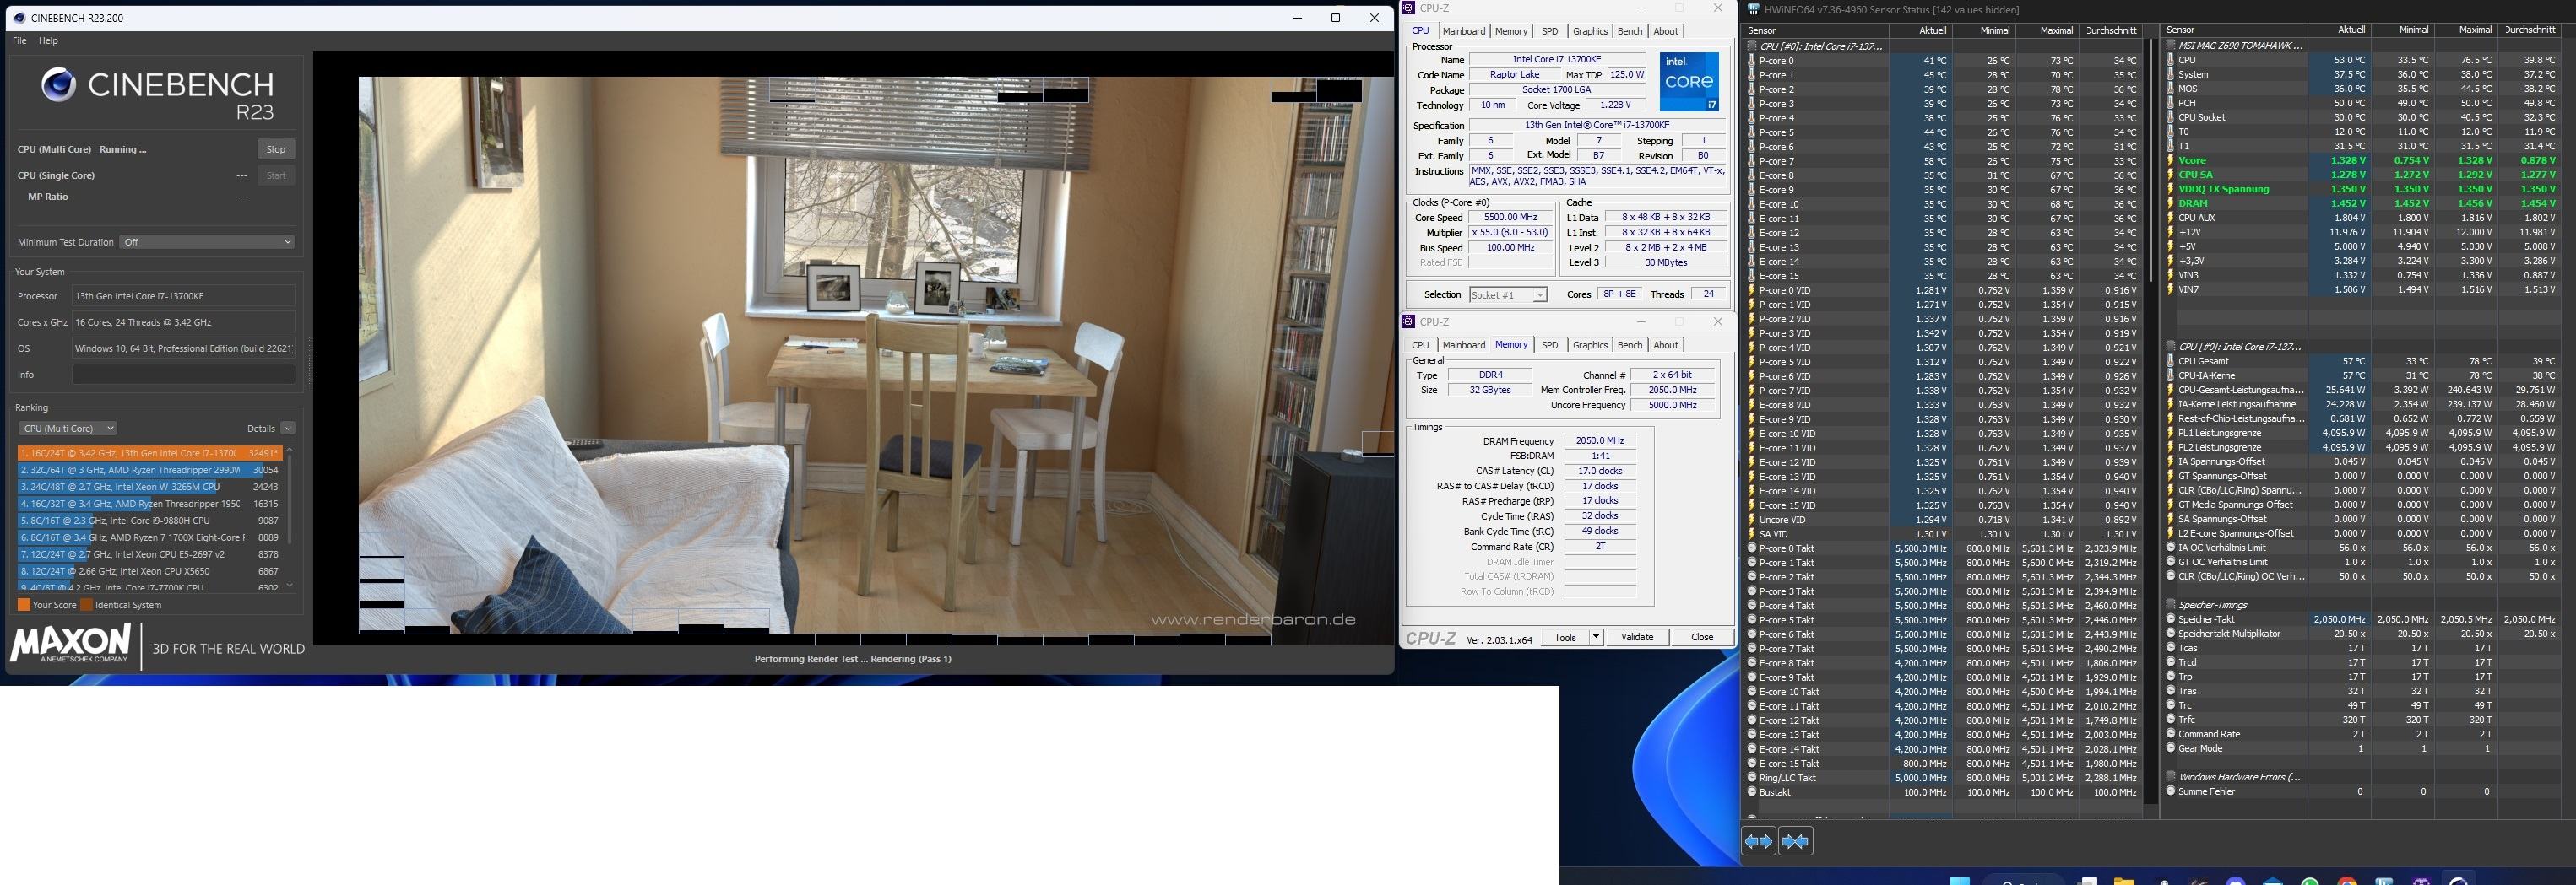Select Memory tab in upper CPU-Z window
This screenshot has height=885, width=2576.
[x=1511, y=31]
